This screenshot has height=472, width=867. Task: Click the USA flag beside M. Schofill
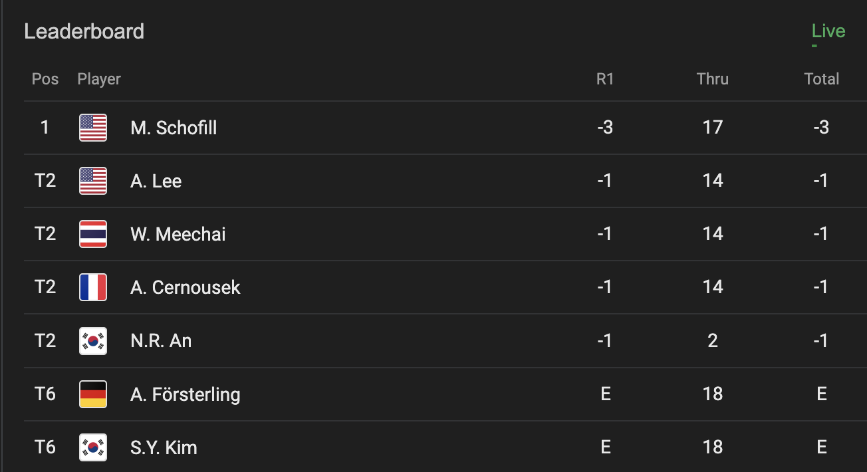(x=93, y=128)
